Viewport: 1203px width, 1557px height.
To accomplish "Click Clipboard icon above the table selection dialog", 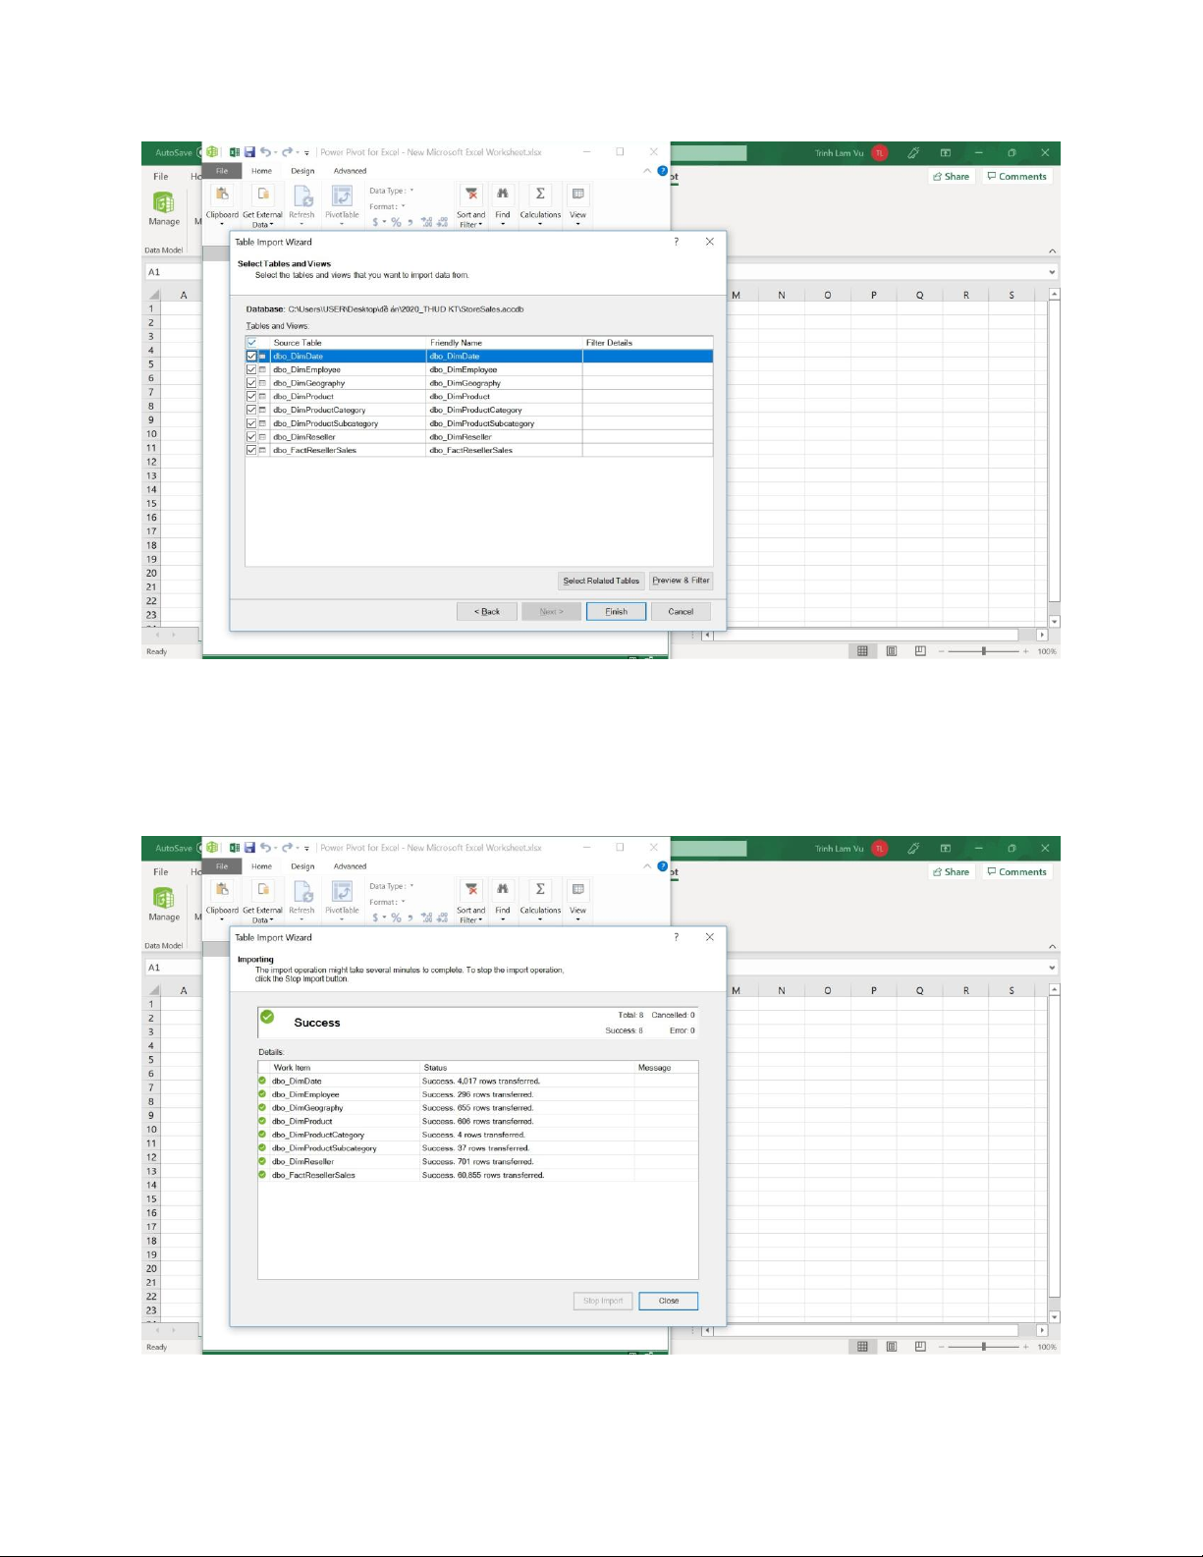I will click(222, 196).
